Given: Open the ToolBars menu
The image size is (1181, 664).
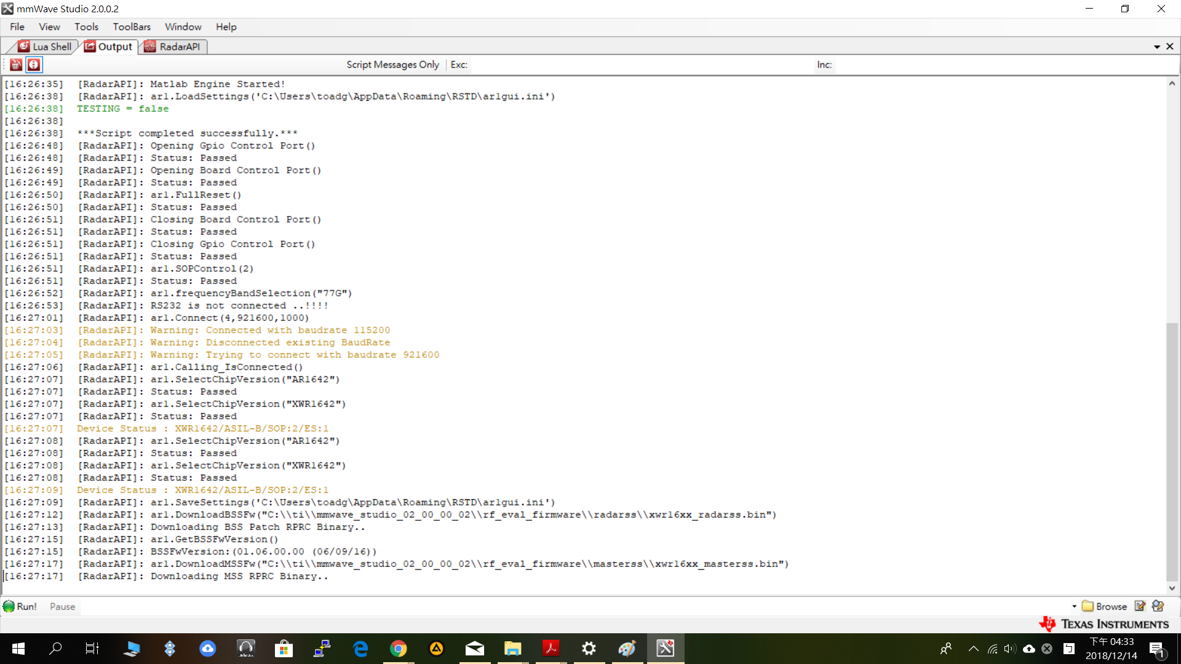Looking at the screenshot, I should click(132, 27).
